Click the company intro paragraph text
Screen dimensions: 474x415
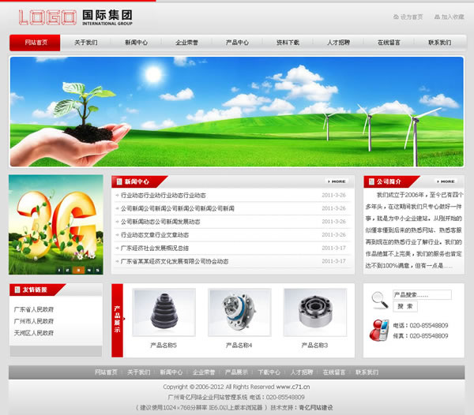click(413, 230)
